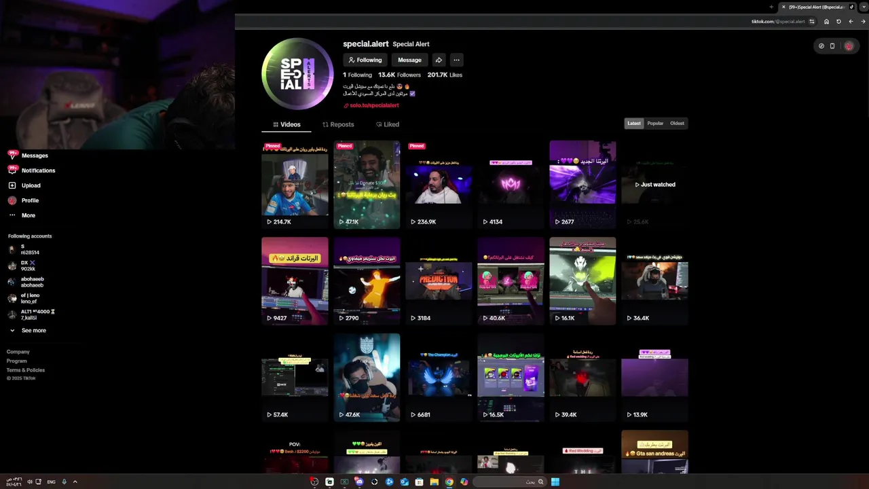Open the Upload page from sidebar
869x489 pixels.
click(24, 185)
